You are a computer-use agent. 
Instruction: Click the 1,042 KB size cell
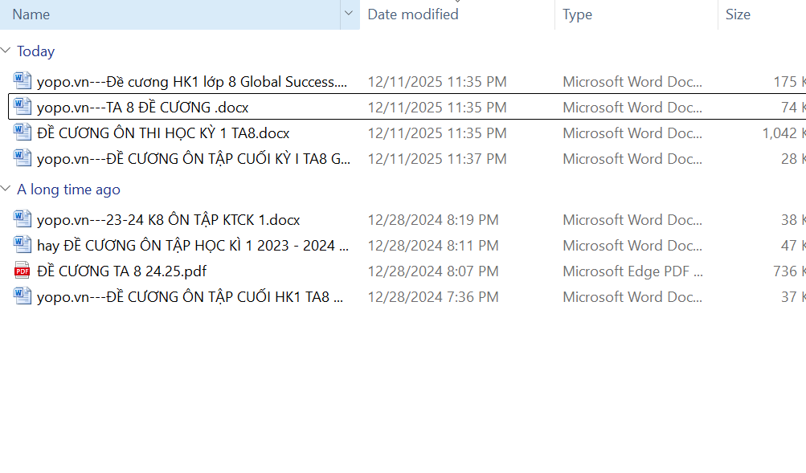pyautogui.click(x=782, y=133)
